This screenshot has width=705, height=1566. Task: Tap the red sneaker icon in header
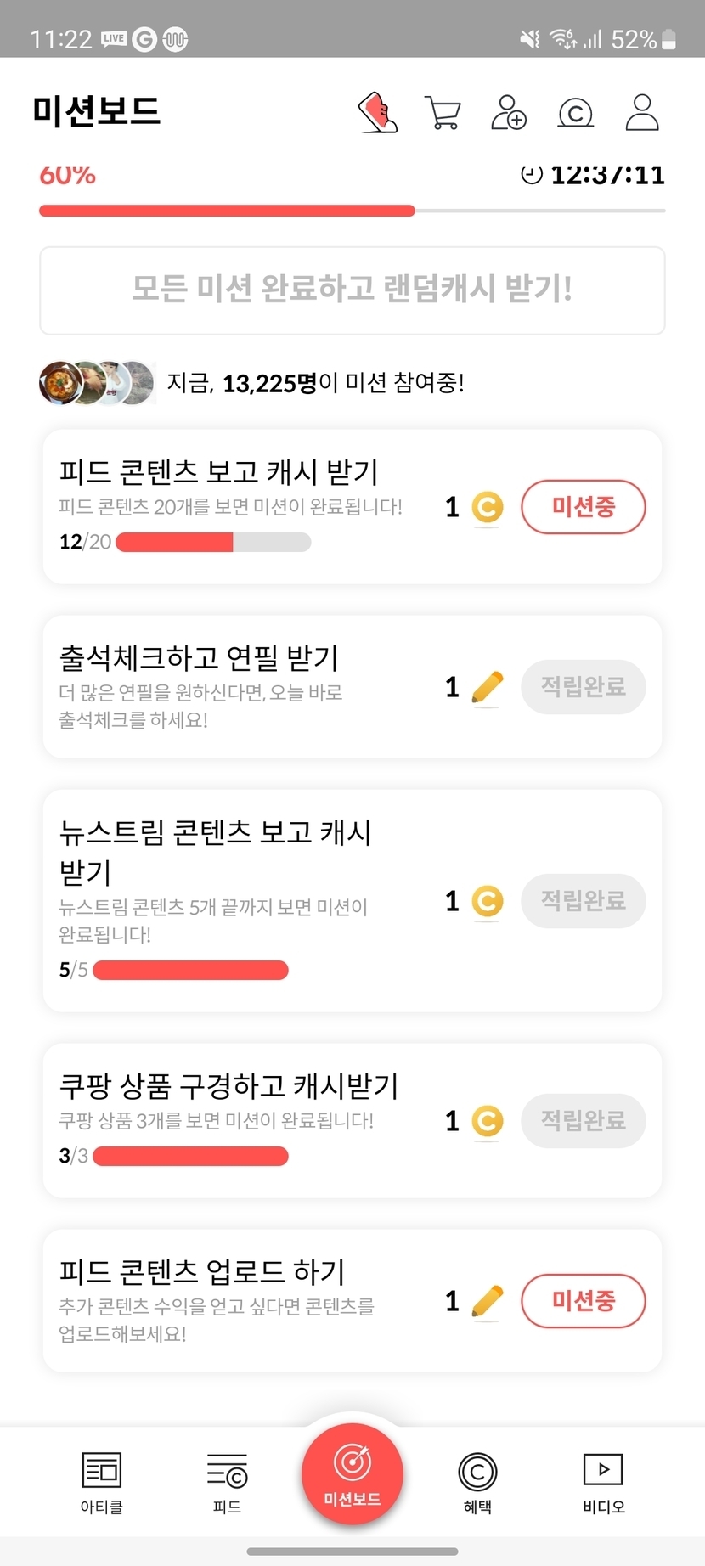tap(378, 112)
